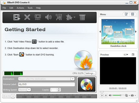
Task: Open the Settings... button
Action: (90, 73)
